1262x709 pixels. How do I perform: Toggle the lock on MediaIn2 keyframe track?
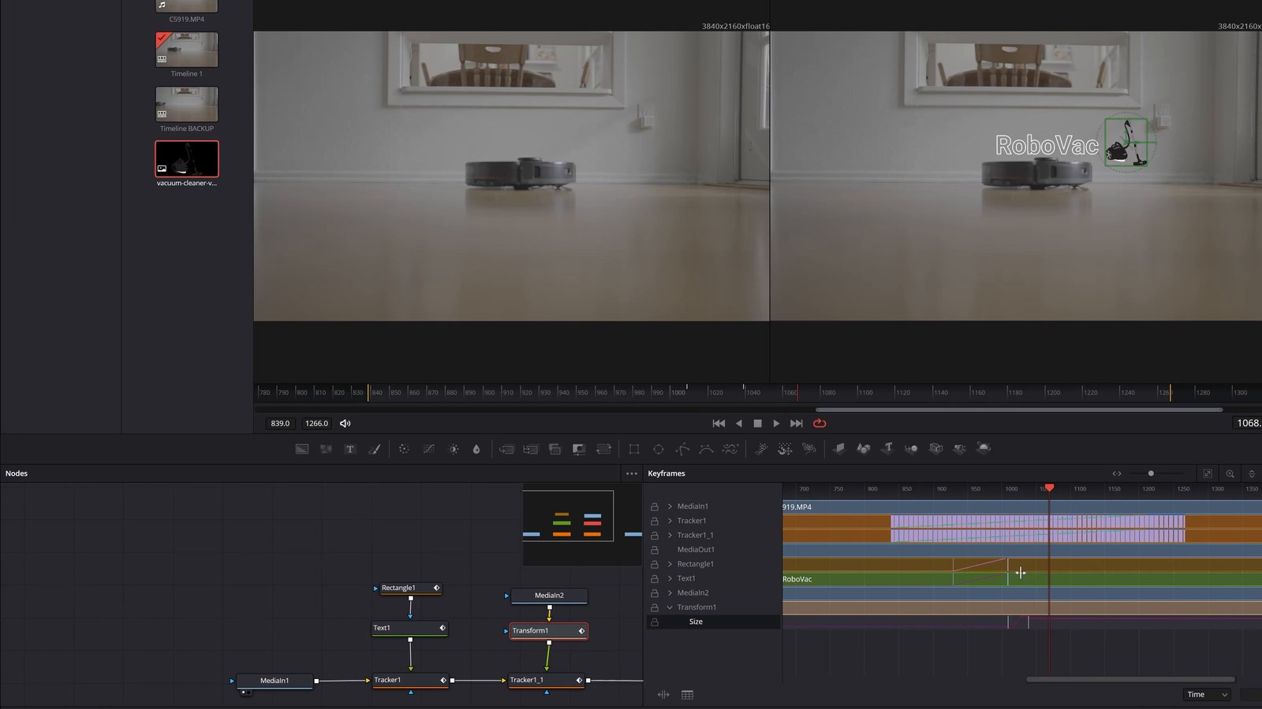(655, 593)
